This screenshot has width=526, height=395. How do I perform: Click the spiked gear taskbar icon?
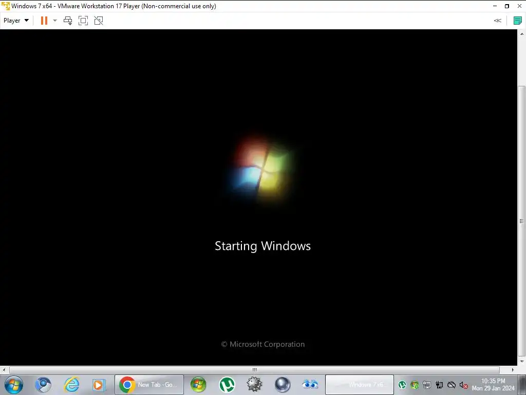[254, 385]
